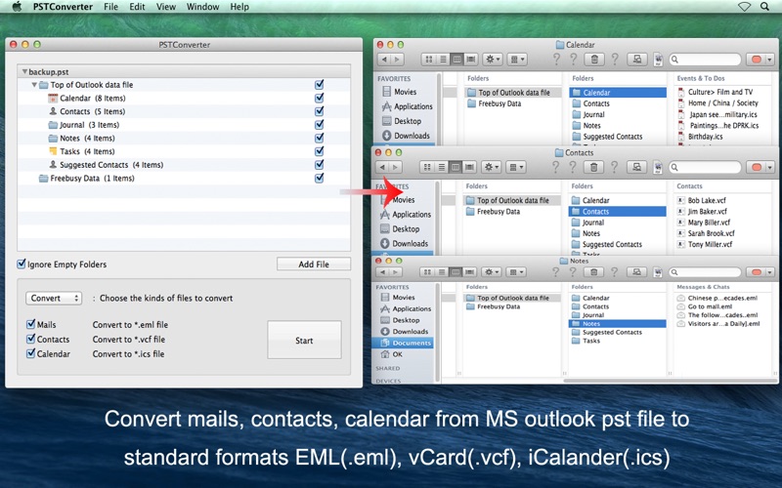Open Spotlight search in the menu bar
The height and width of the screenshot is (488, 782).
pos(764,7)
